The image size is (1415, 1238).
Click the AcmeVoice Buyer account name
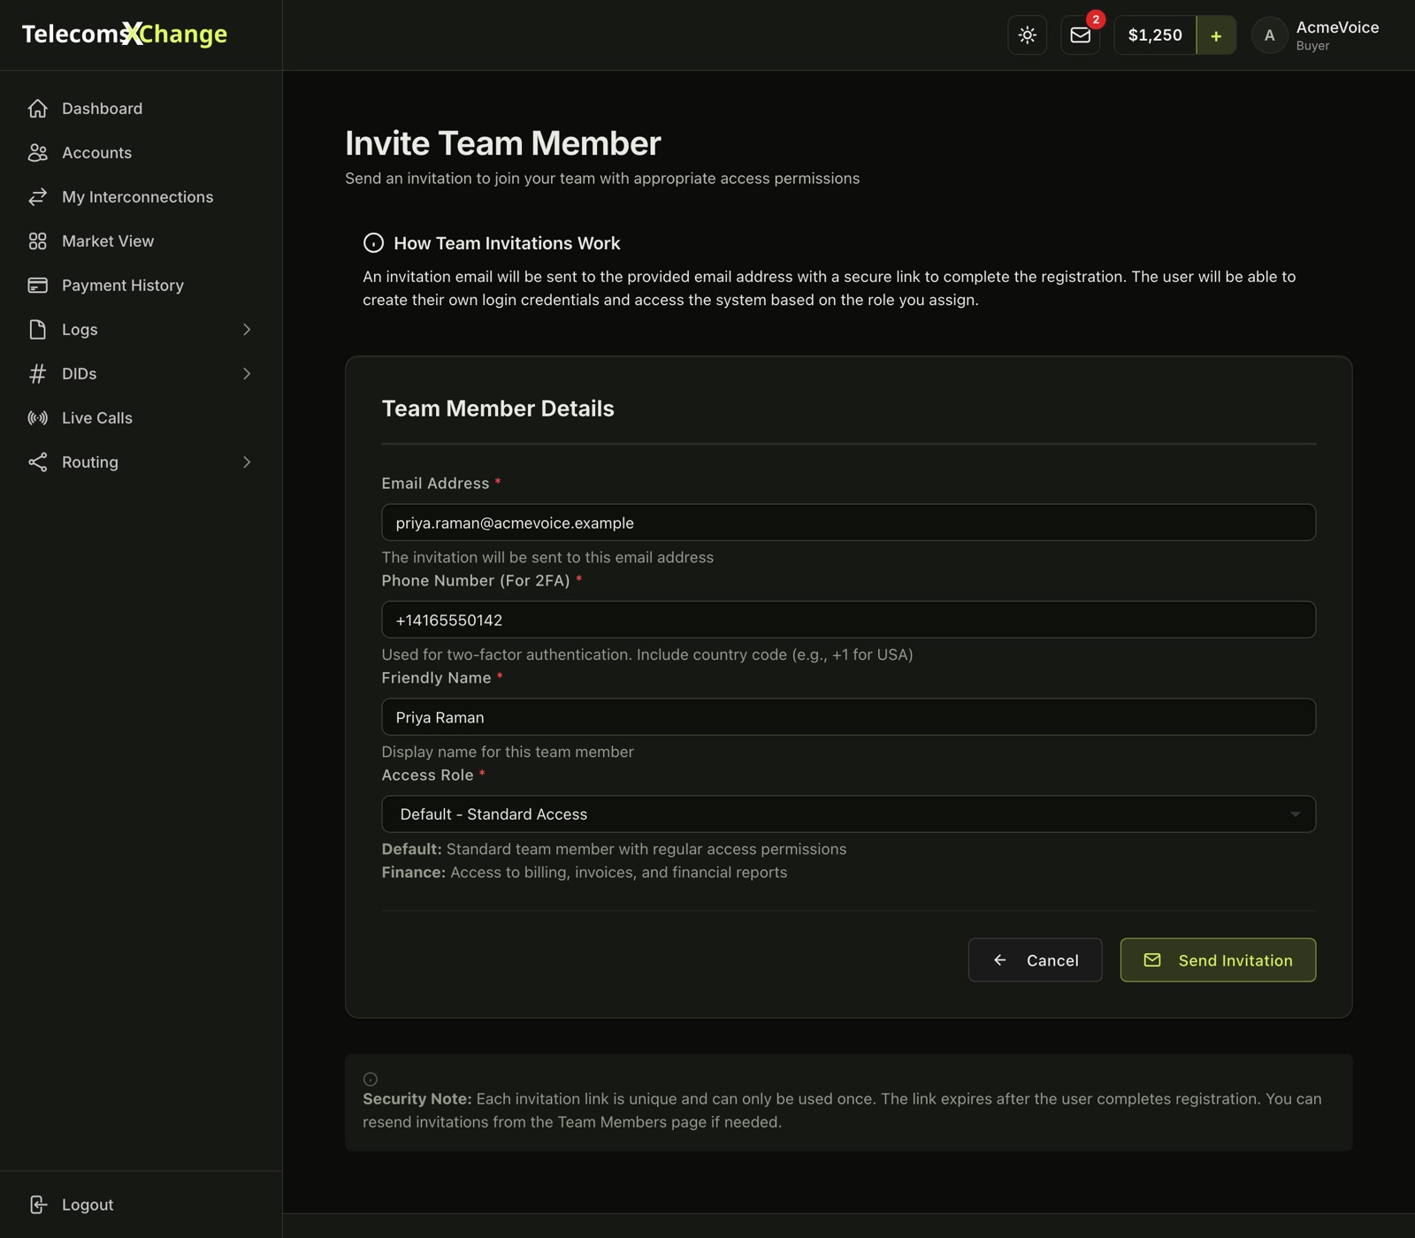coord(1337,35)
